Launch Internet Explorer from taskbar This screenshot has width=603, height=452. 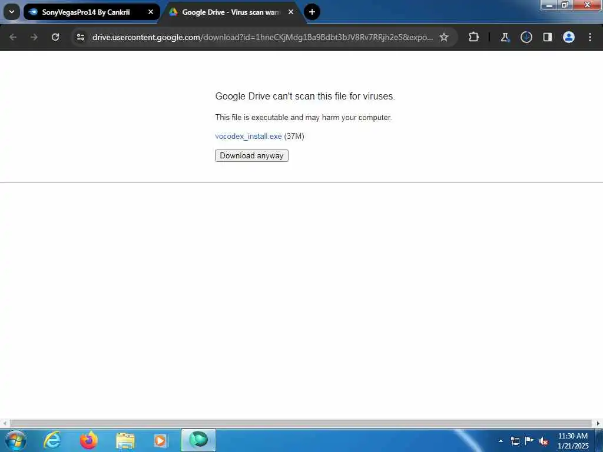tap(52, 440)
